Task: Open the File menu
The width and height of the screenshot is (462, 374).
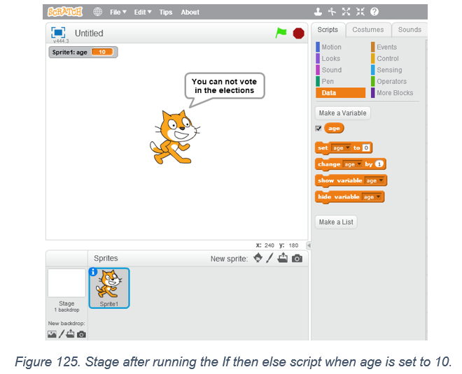Action: coord(118,12)
